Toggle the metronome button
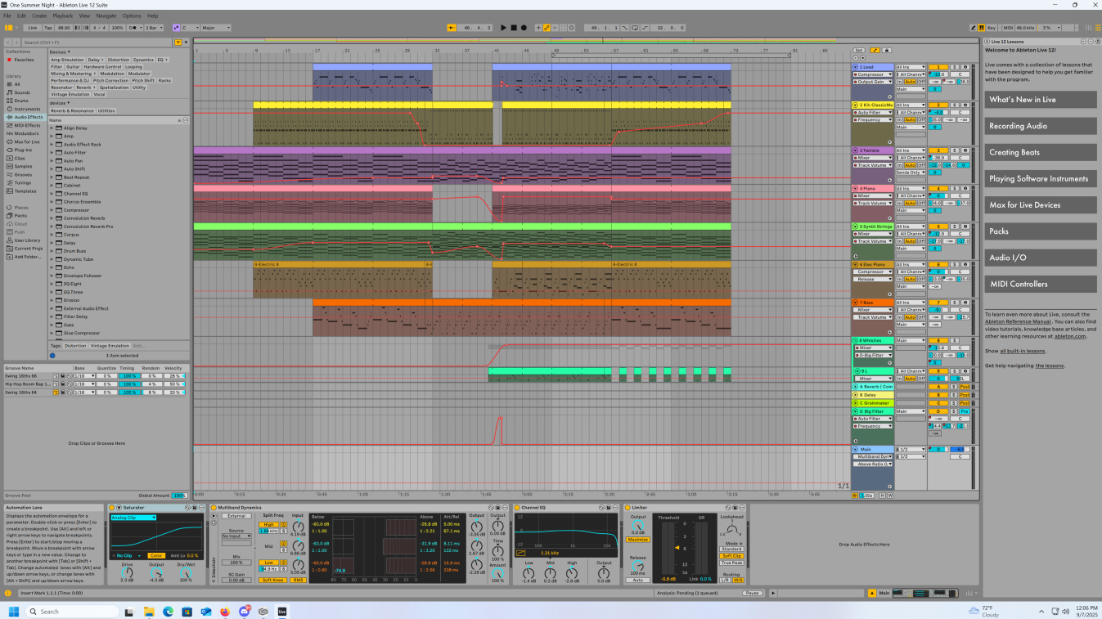Viewport: 1102px width, 619px height. pos(133,28)
